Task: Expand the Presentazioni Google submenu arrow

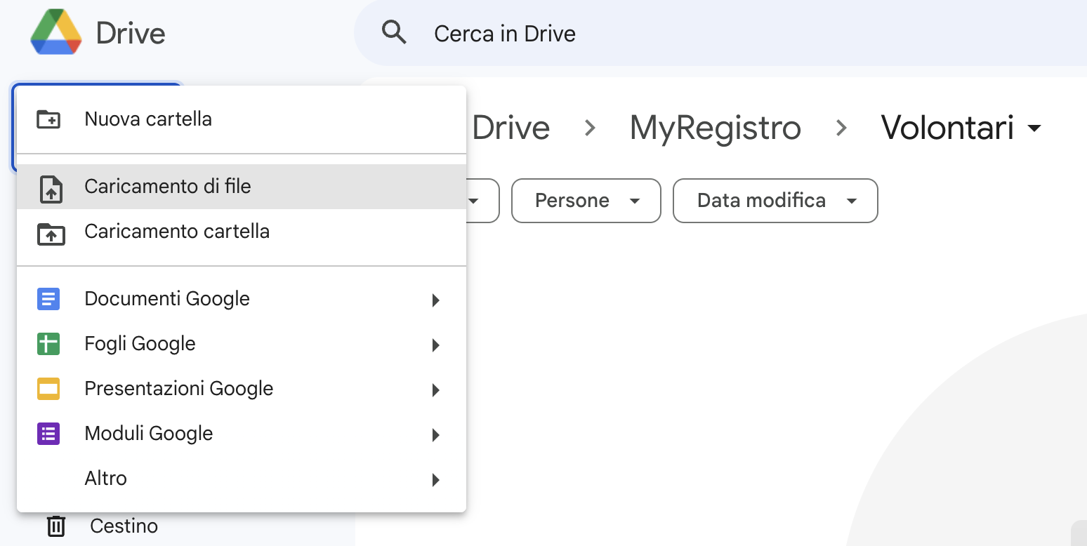Action: [436, 390]
